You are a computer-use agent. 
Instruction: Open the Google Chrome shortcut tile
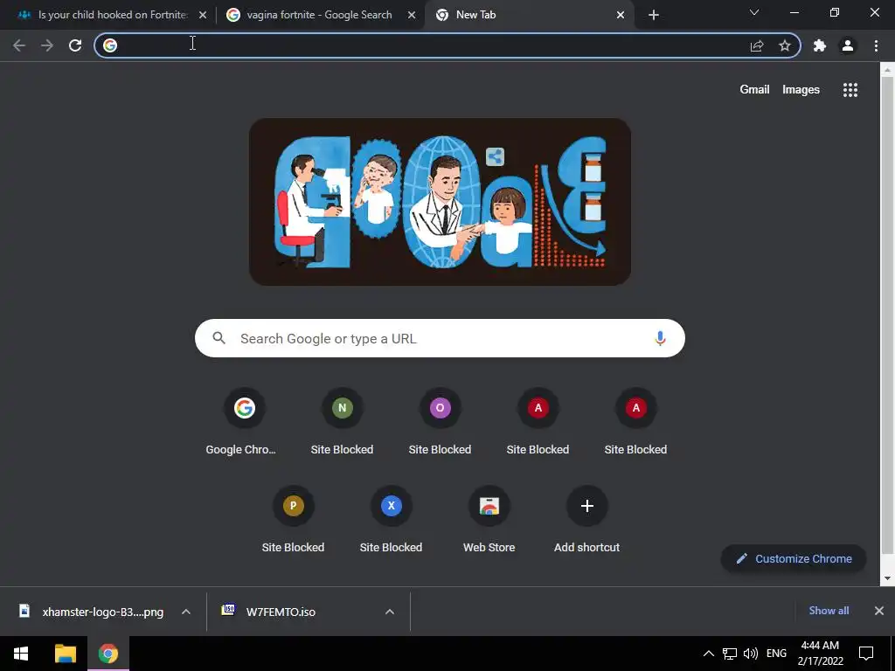click(245, 422)
